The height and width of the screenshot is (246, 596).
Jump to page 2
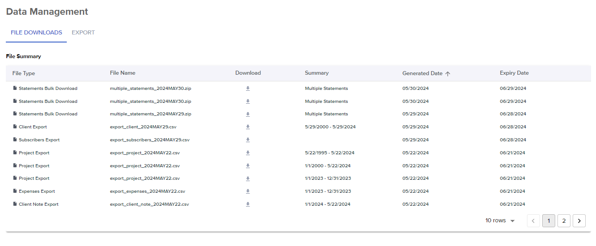(564, 221)
